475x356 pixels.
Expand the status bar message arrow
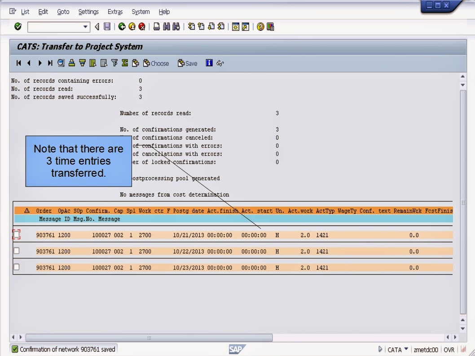(x=381, y=349)
